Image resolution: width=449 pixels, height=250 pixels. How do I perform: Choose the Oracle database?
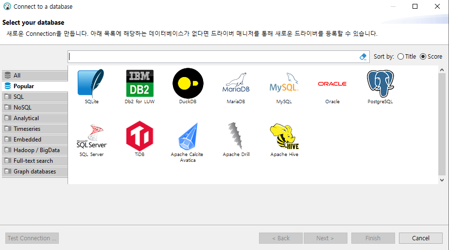[x=332, y=84]
